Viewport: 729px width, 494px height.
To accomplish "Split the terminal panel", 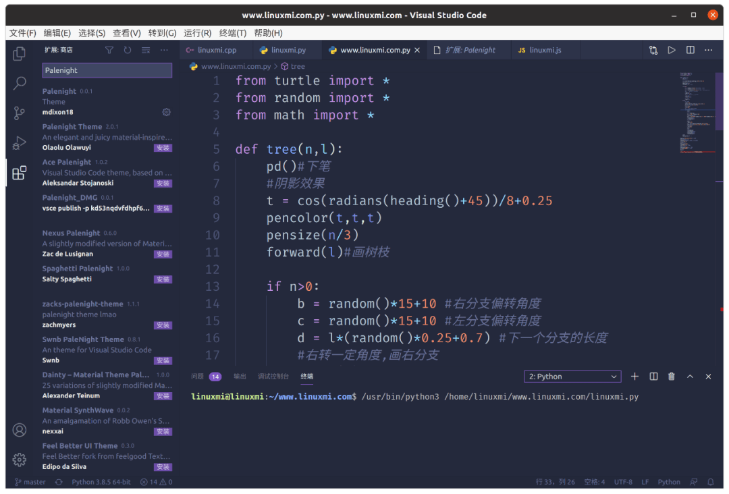I will pos(653,377).
